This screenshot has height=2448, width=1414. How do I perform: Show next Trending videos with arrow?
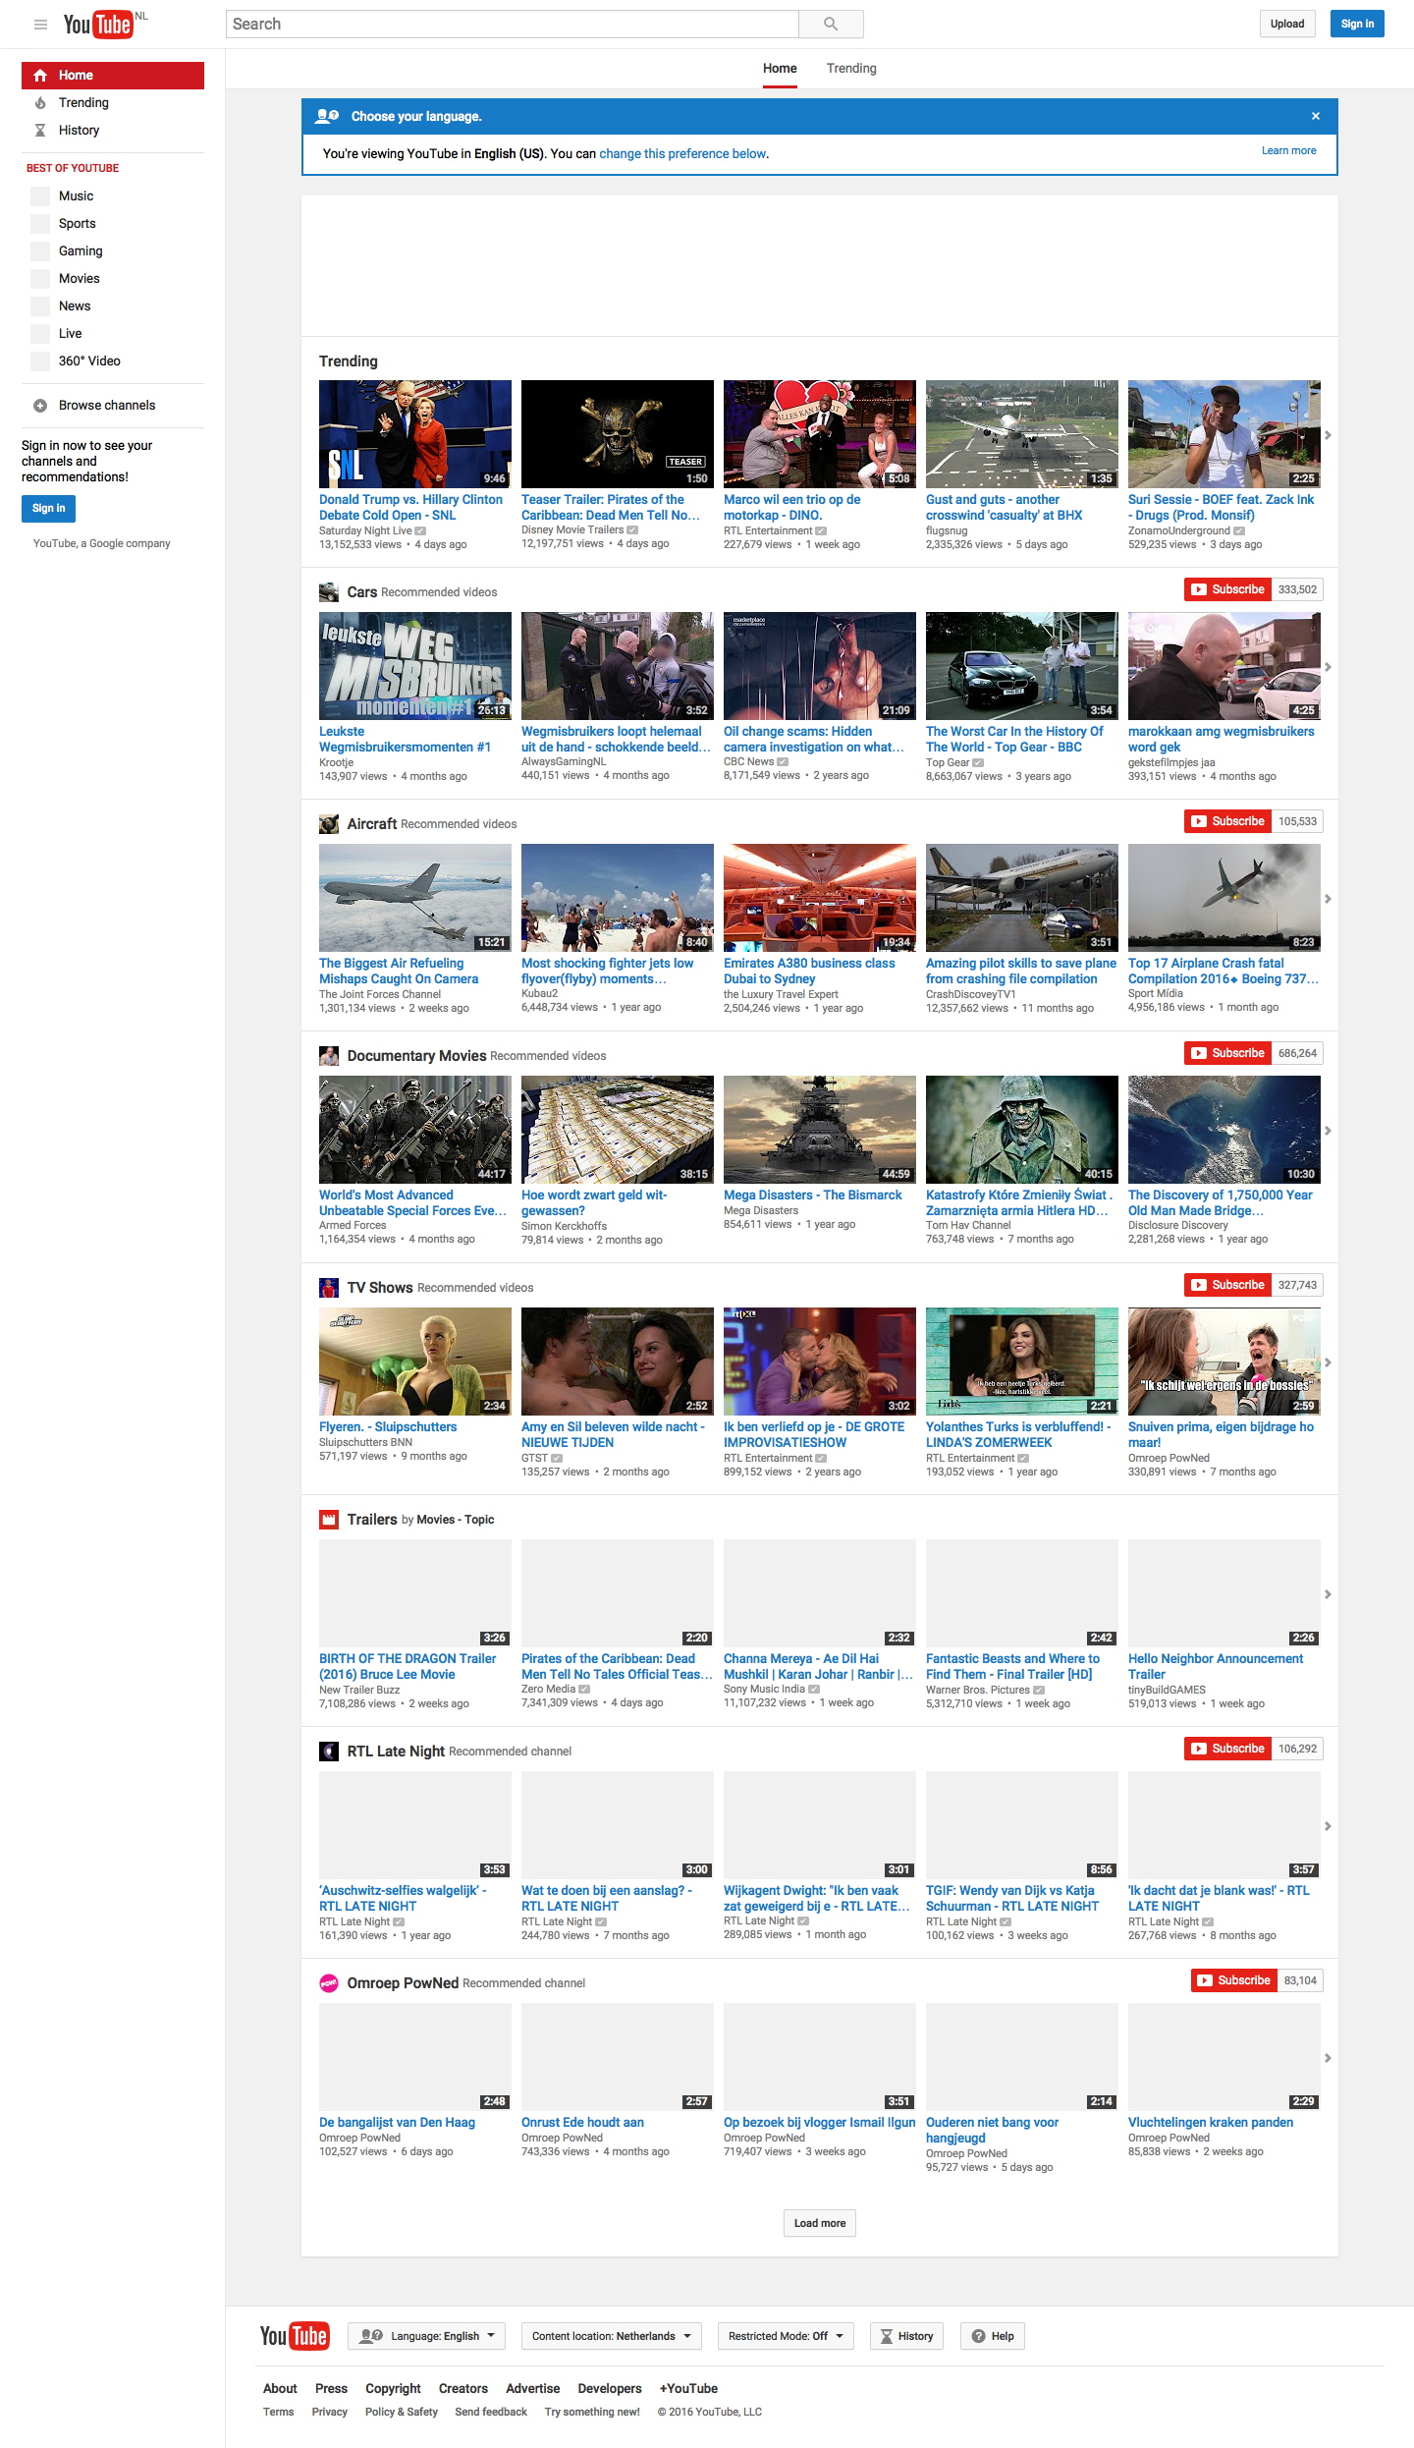[x=1328, y=435]
